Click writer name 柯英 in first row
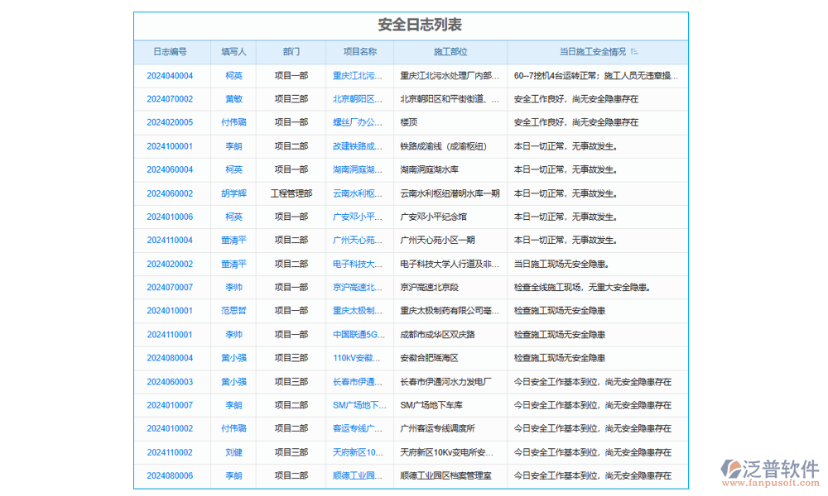This screenshot has height=496, width=828. tap(233, 75)
